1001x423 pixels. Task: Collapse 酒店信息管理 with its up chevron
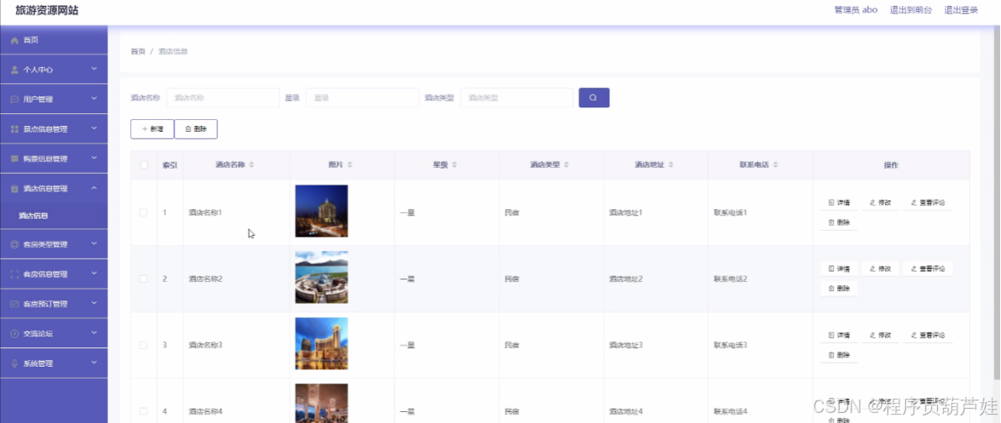94,188
